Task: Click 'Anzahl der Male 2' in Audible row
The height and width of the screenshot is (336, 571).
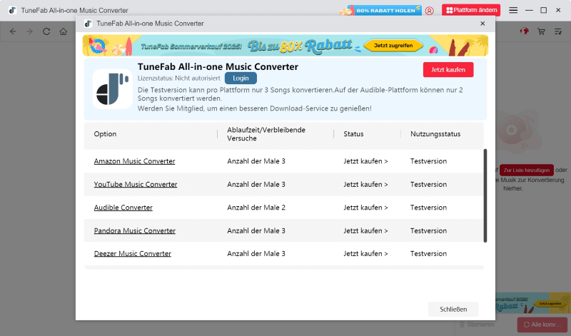Action: (x=256, y=208)
